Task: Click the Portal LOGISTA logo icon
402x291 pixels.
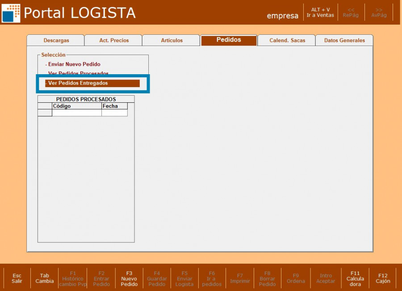Action: (11, 13)
